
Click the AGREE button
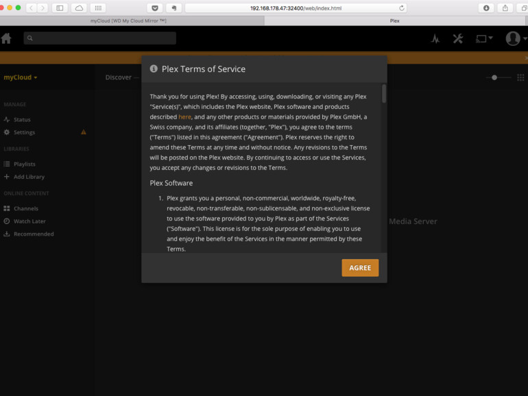(360, 268)
